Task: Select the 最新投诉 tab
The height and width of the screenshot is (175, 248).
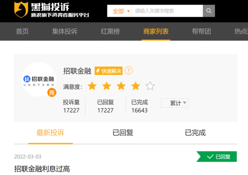Action: click(x=51, y=133)
